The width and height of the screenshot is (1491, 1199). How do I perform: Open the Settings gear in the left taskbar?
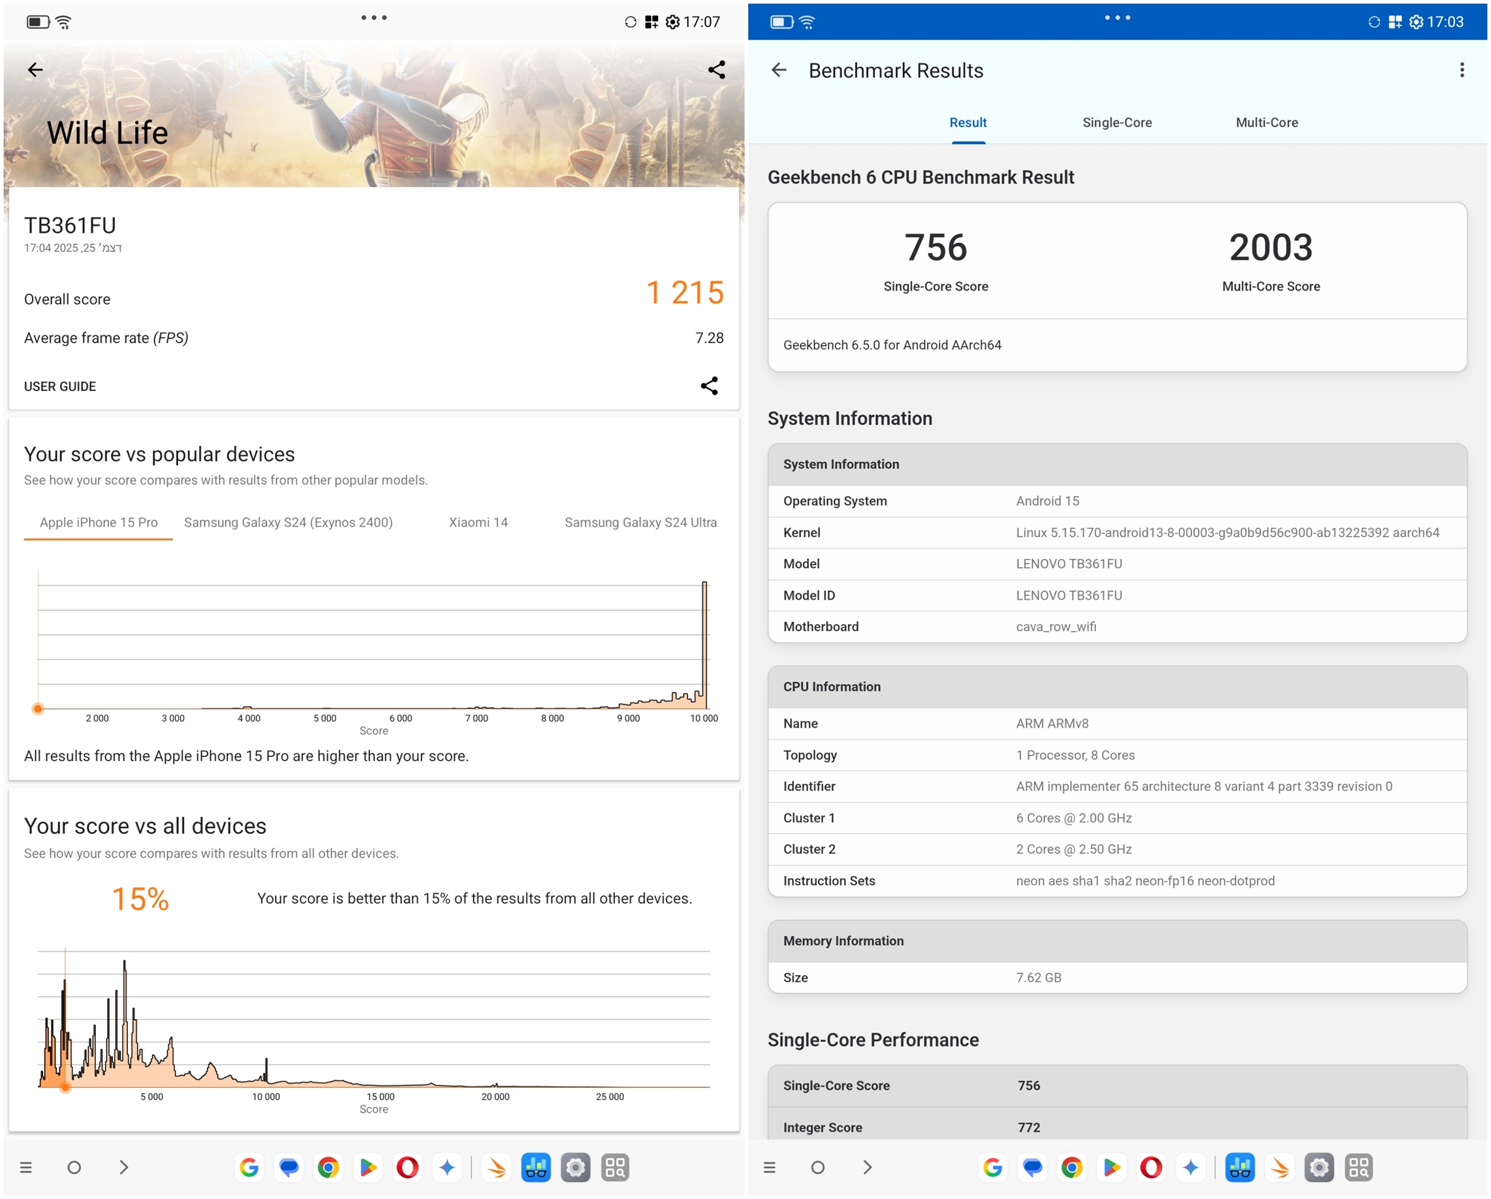(575, 1168)
